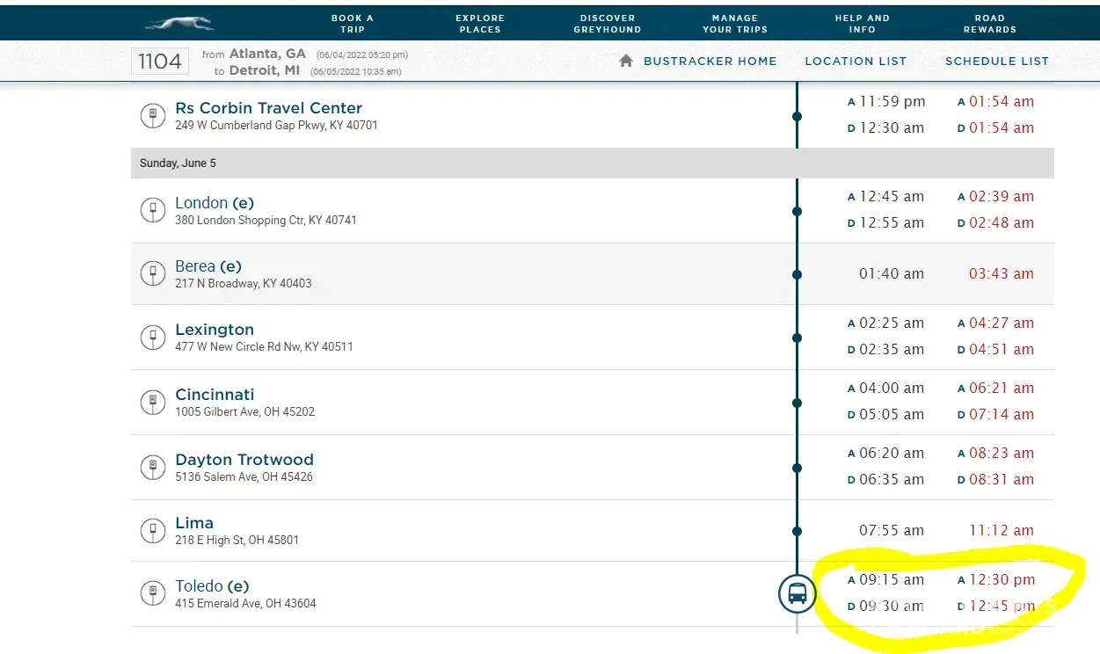
Task: Click the bus stop icon next to Berea
Action: coord(153,274)
